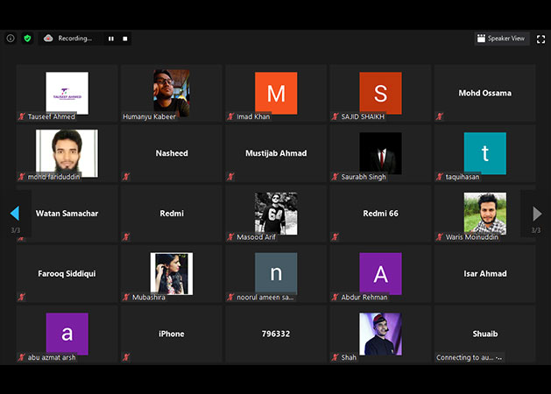Image resolution: width=551 pixels, height=394 pixels.
Task: Pause the meeting recording
Action: pos(111,39)
